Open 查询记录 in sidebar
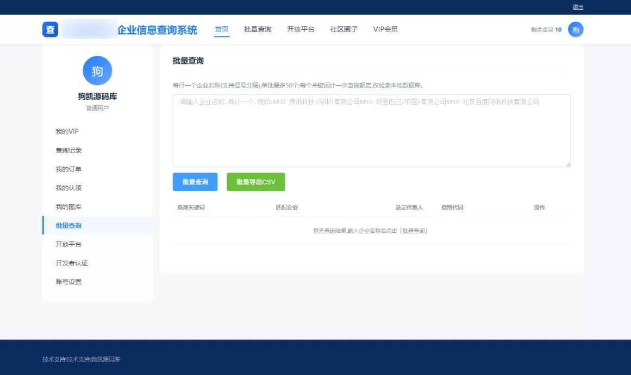The width and height of the screenshot is (631, 375). click(x=97, y=150)
